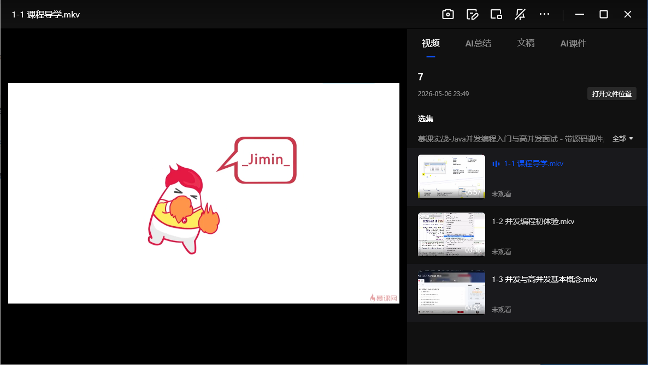This screenshot has height=365, width=648.
Task: Click the 选集 section heading
Action: [x=425, y=119]
